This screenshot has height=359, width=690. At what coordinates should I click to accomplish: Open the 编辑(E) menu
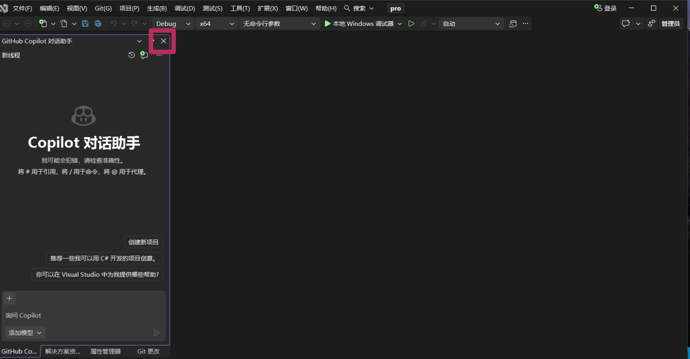tap(49, 8)
